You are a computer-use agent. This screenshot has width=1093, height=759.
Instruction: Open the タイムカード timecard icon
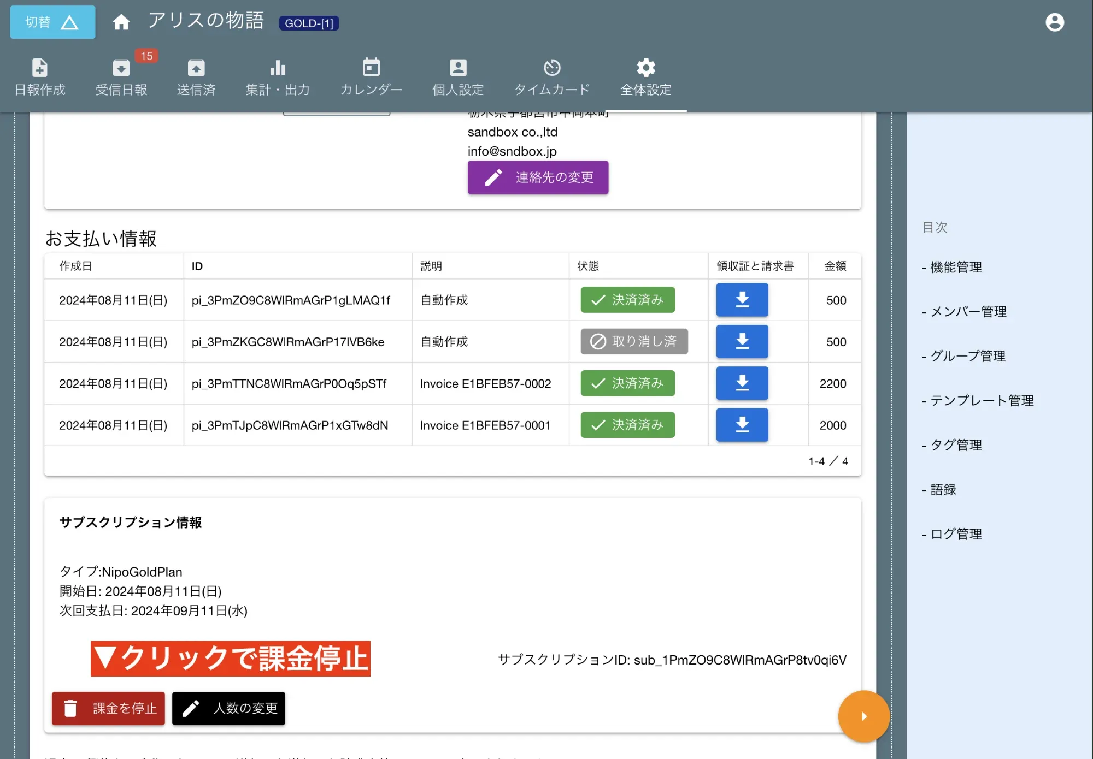[x=552, y=76]
